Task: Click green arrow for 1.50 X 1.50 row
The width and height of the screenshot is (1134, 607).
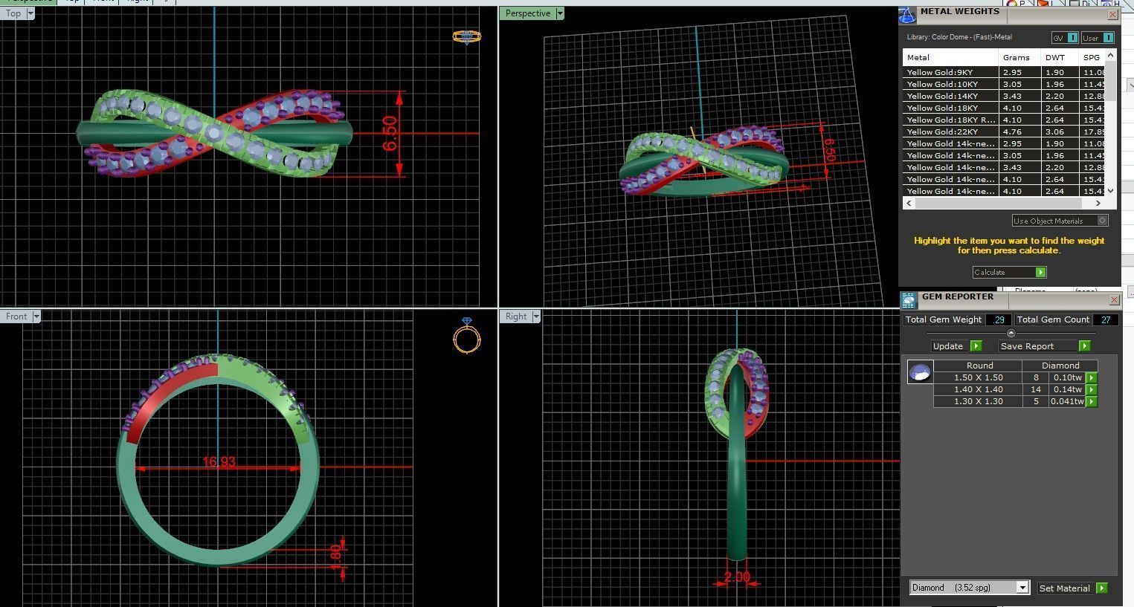Action: coord(1092,377)
